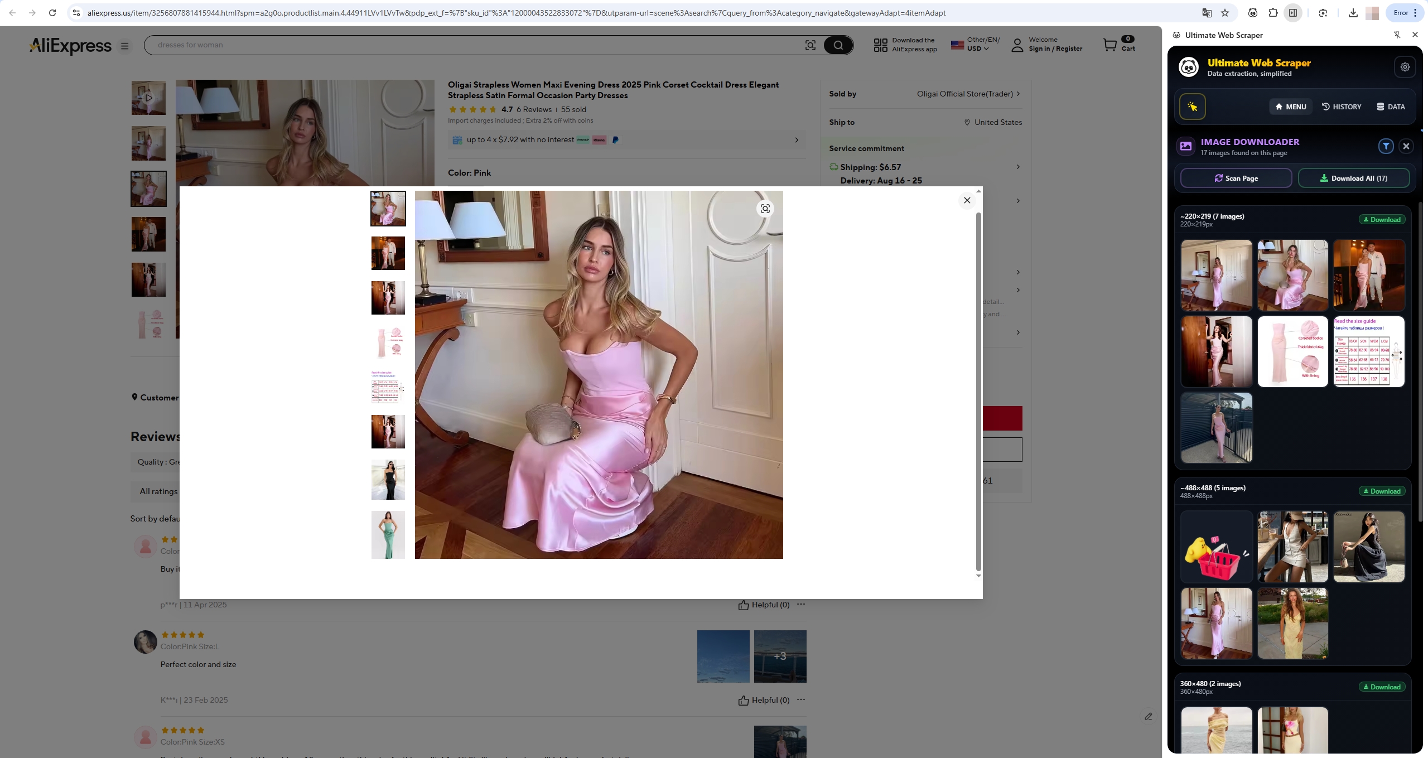Switch to the DATA tab
The height and width of the screenshot is (758, 1428).
click(1391, 107)
